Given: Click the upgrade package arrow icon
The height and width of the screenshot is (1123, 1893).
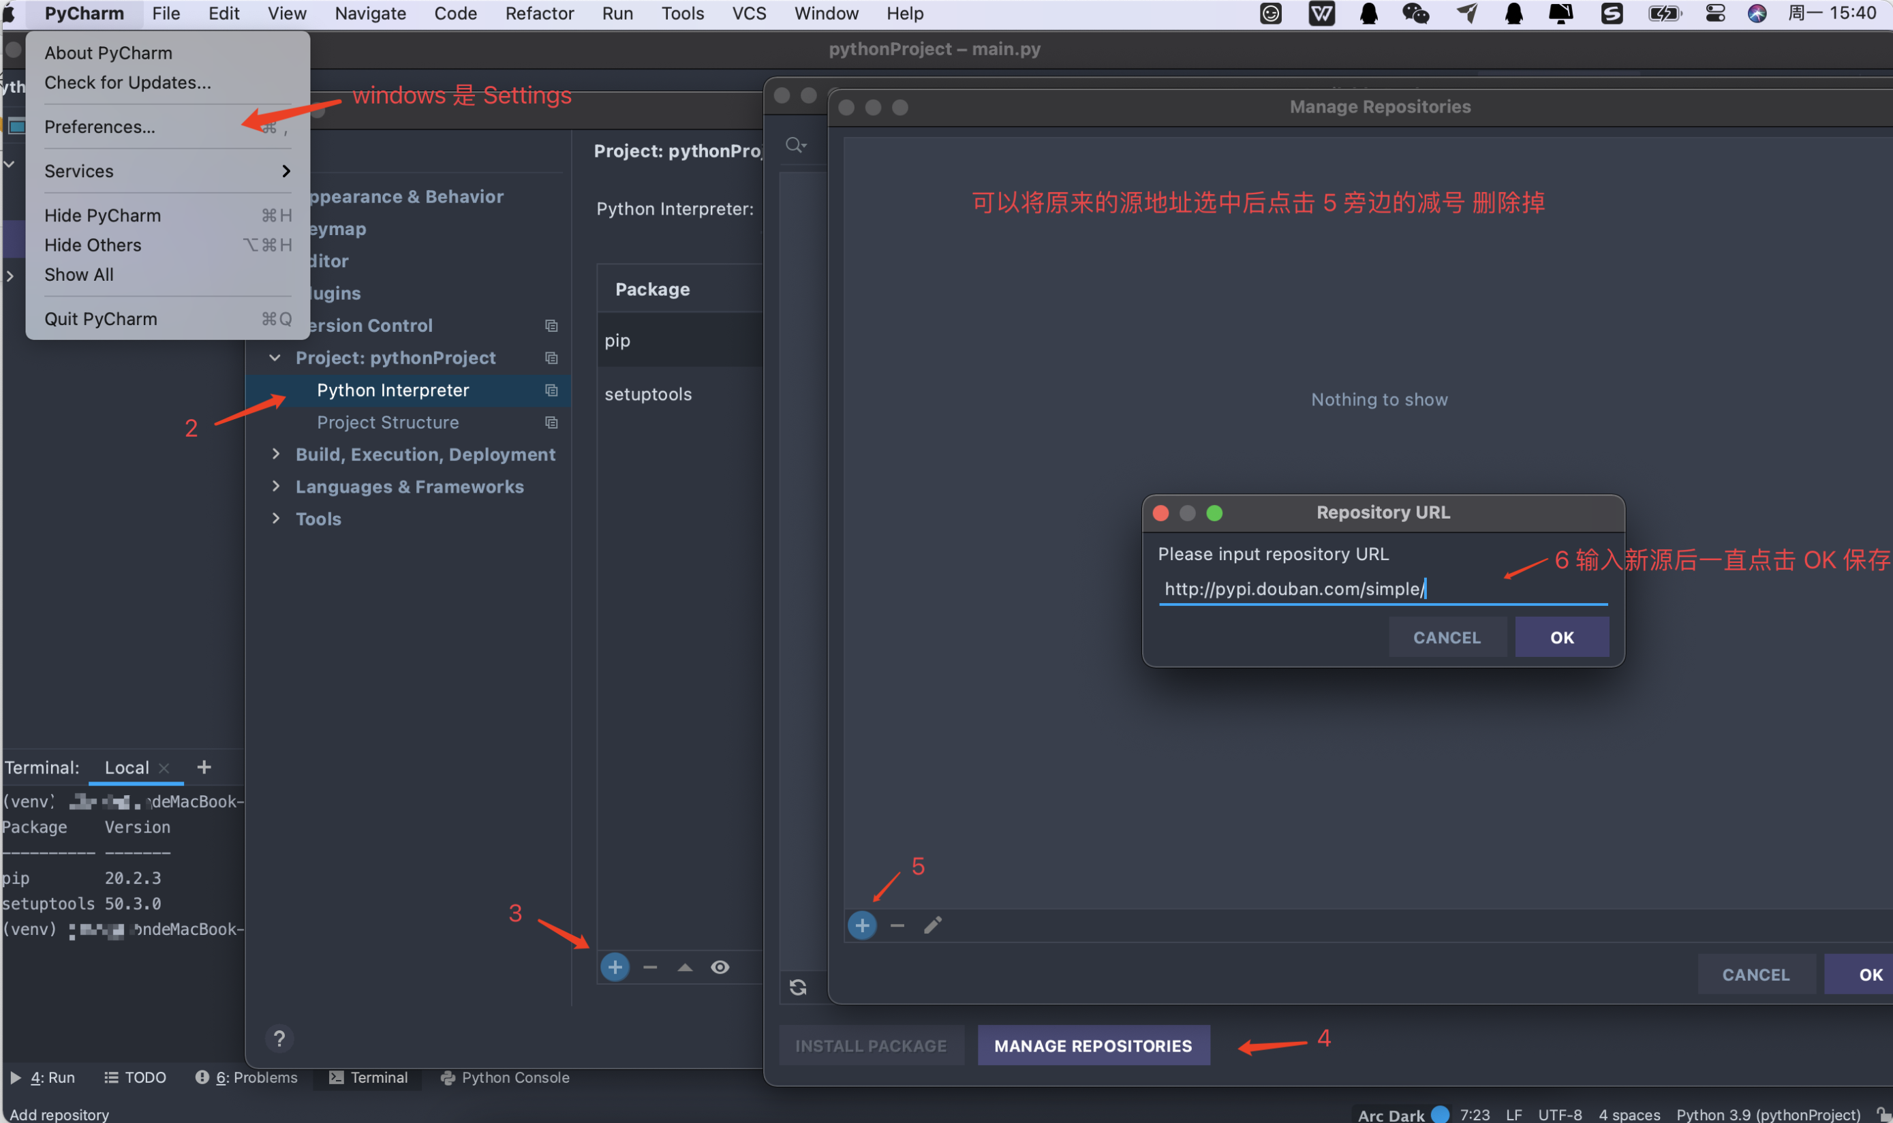Looking at the screenshot, I should [x=685, y=966].
